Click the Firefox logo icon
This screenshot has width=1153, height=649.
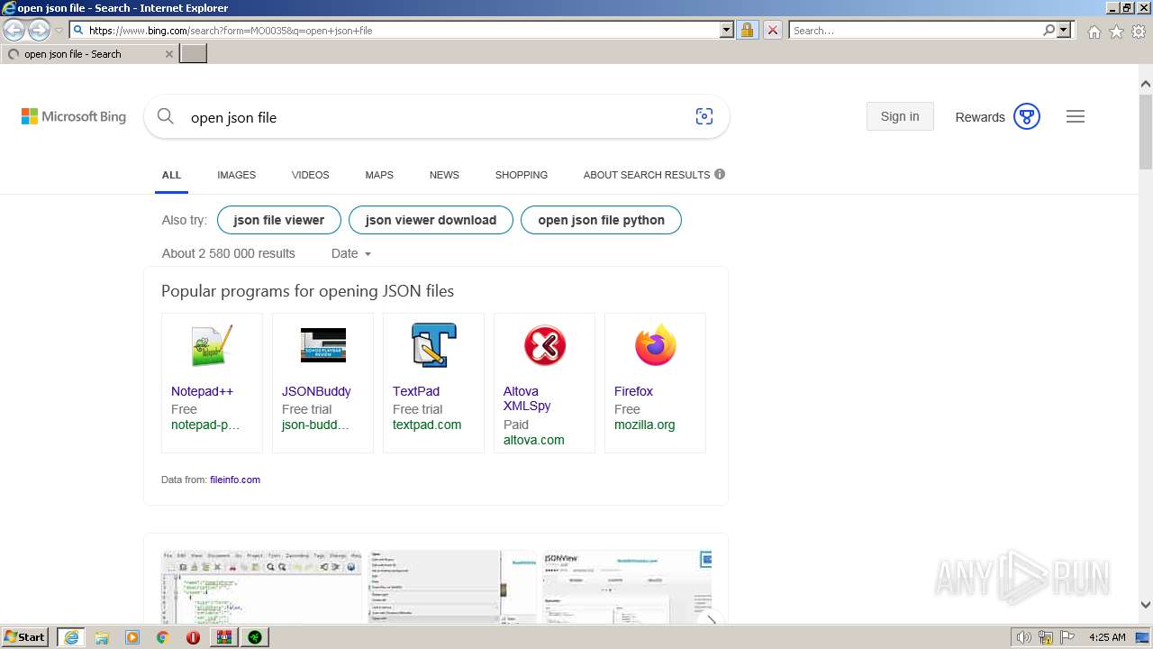(655, 345)
